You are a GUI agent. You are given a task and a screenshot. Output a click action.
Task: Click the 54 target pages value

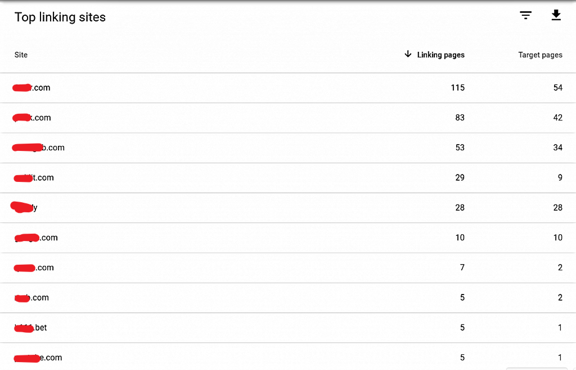[558, 88]
